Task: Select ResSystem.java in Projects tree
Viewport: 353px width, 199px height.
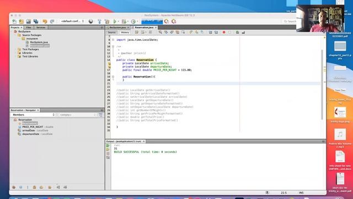Action: coord(39,42)
